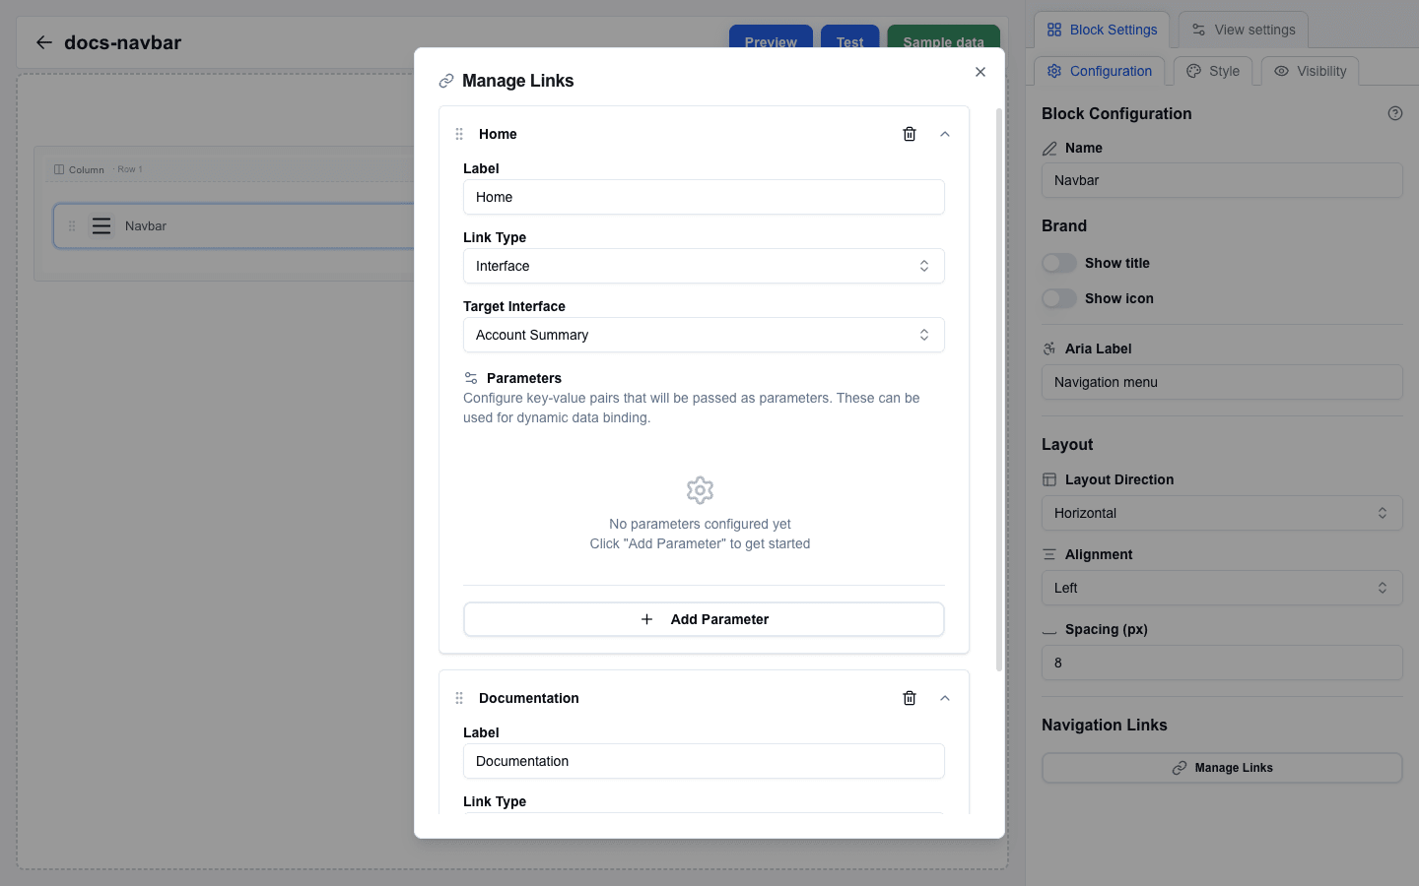Click the Manage Links button in sidebar
This screenshot has height=886, width=1419.
1222,768
